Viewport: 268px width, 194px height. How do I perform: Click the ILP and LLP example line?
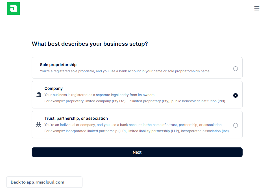137,131
